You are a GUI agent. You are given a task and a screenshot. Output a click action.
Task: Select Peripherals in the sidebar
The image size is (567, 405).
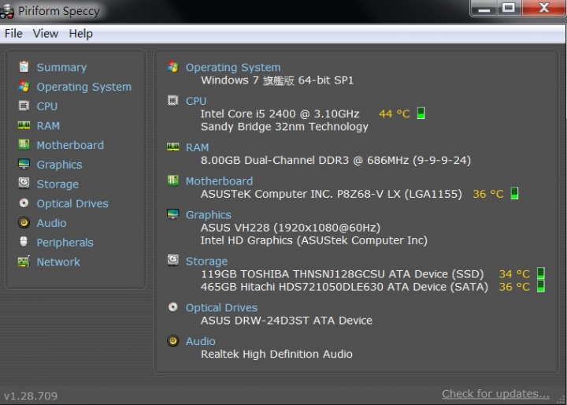pos(65,243)
